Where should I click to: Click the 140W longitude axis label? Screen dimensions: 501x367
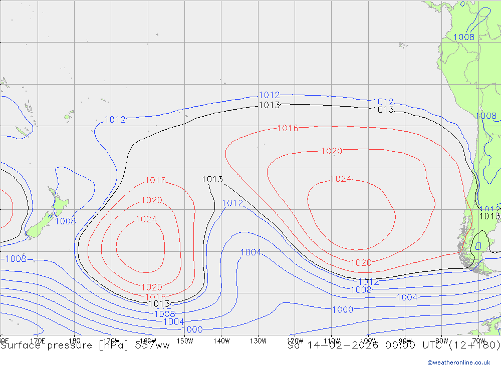[x=221, y=340]
